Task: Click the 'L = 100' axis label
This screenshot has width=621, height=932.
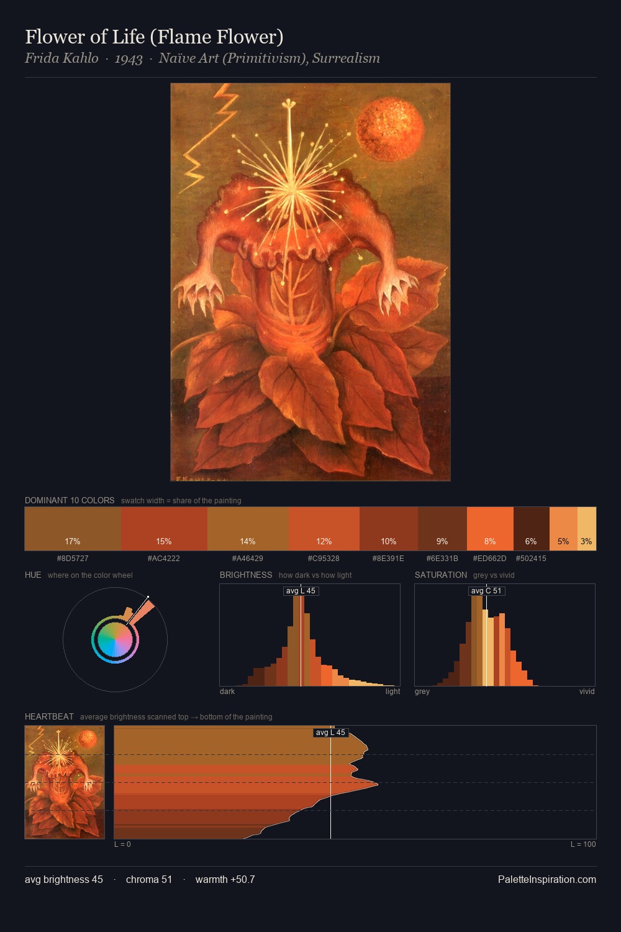Action: click(x=583, y=844)
